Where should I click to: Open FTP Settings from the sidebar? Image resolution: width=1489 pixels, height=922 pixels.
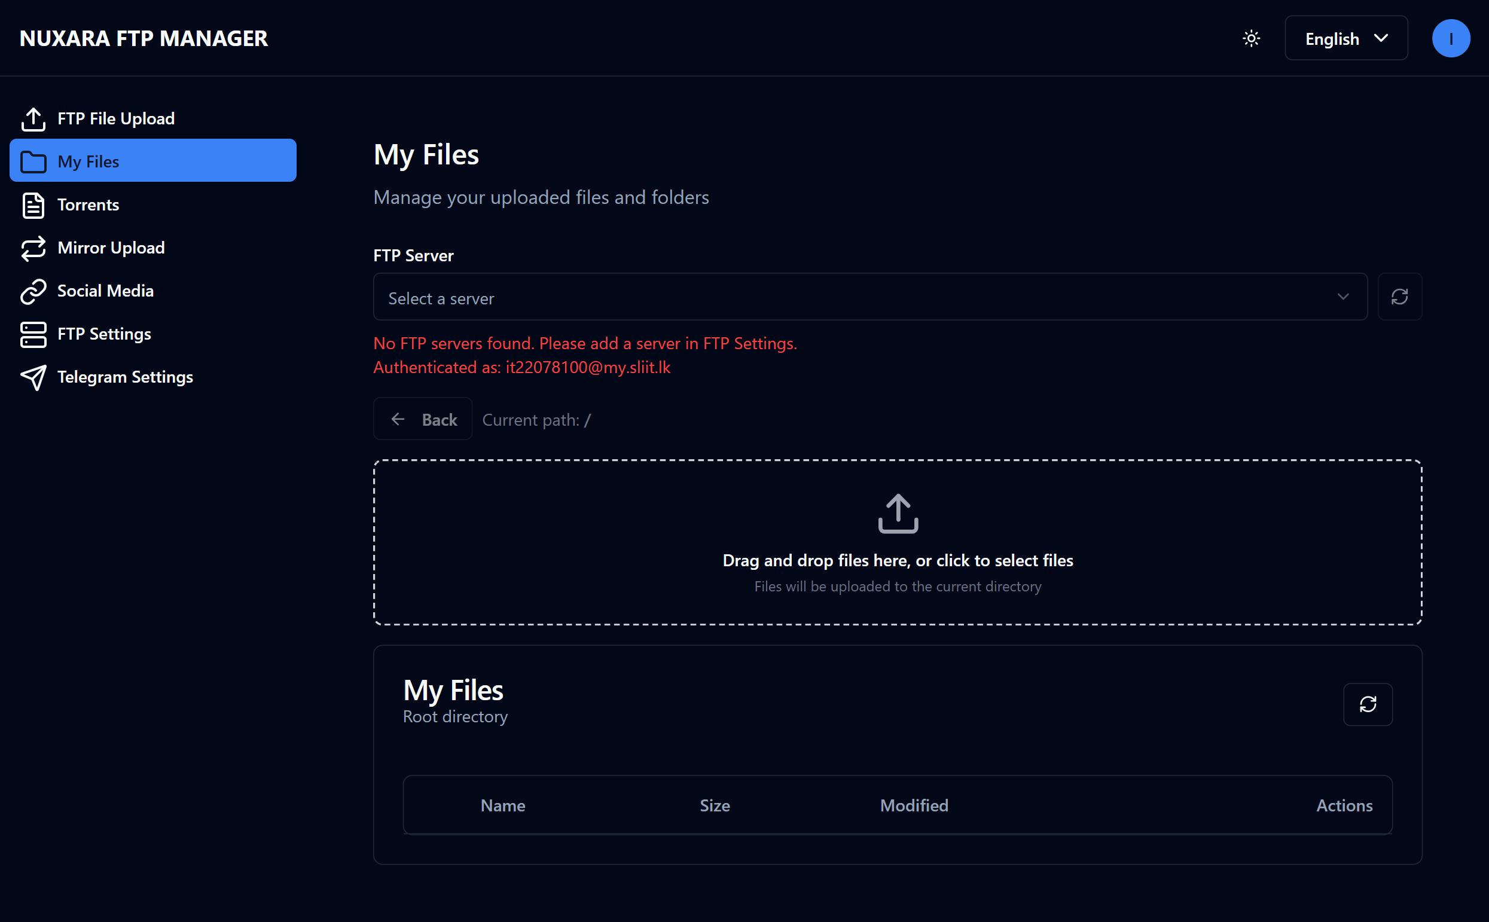click(x=104, y=334)
